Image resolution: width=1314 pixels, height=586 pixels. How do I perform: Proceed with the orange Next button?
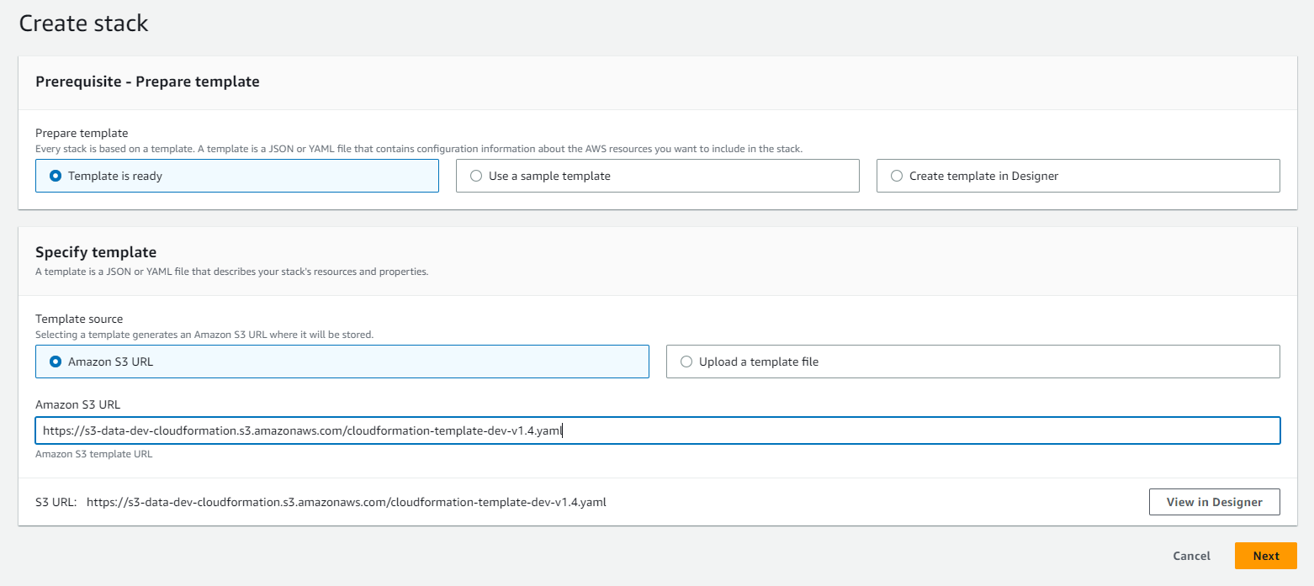tap(1265, 556)
